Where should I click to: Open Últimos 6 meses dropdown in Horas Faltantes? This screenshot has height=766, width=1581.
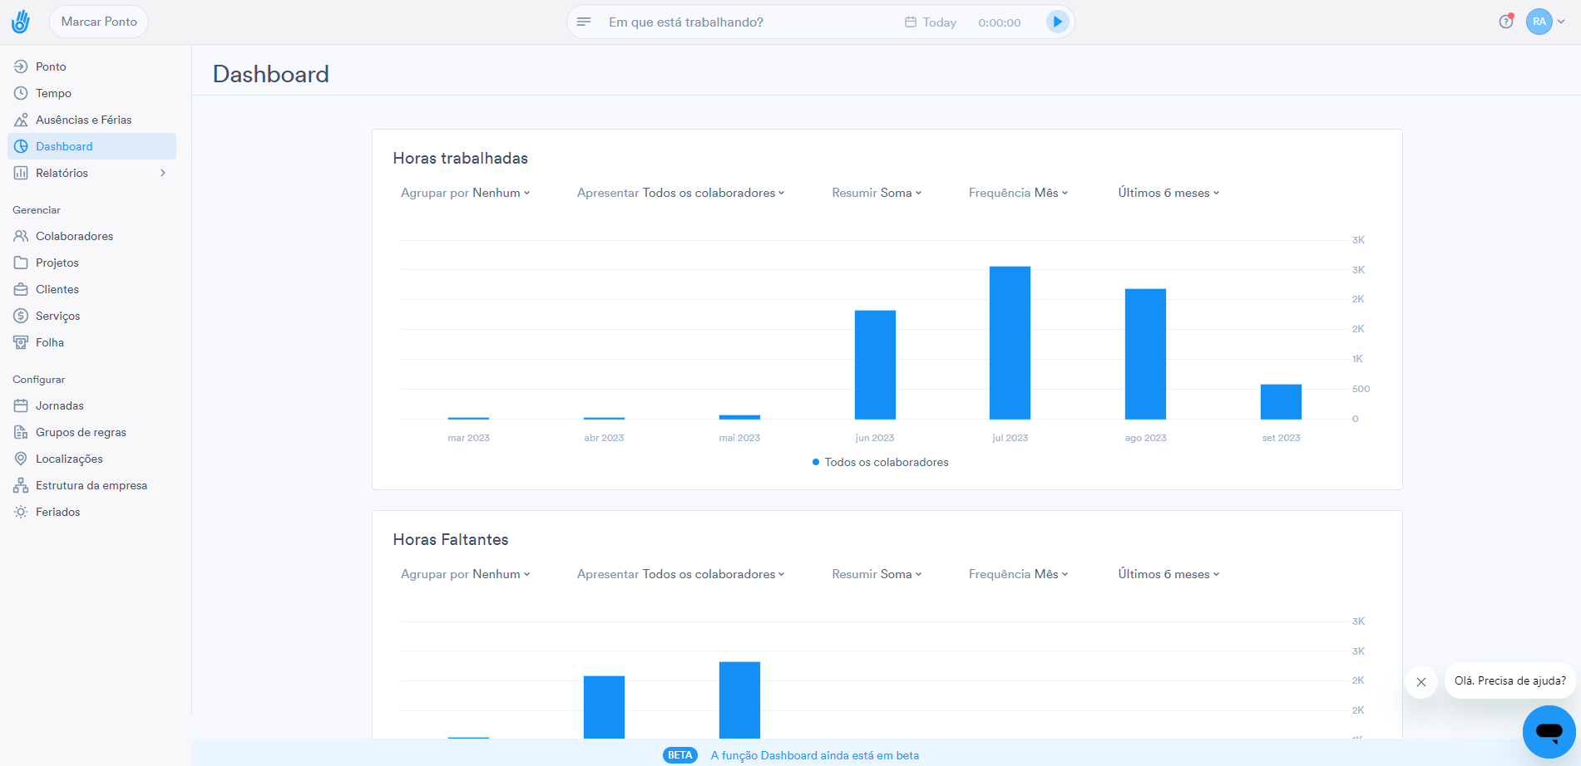[1168, 574]
